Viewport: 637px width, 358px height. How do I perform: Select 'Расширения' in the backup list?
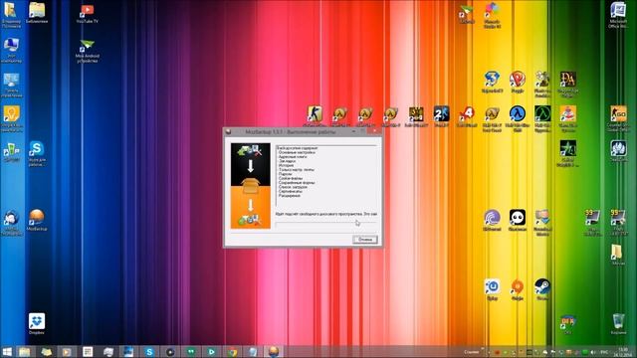click(290, 196)
